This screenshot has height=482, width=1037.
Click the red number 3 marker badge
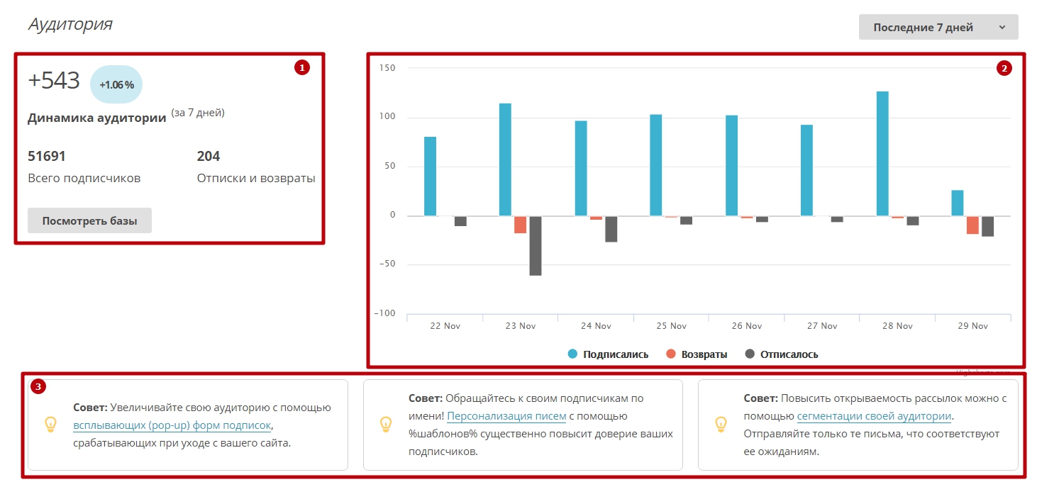[40, 387]
